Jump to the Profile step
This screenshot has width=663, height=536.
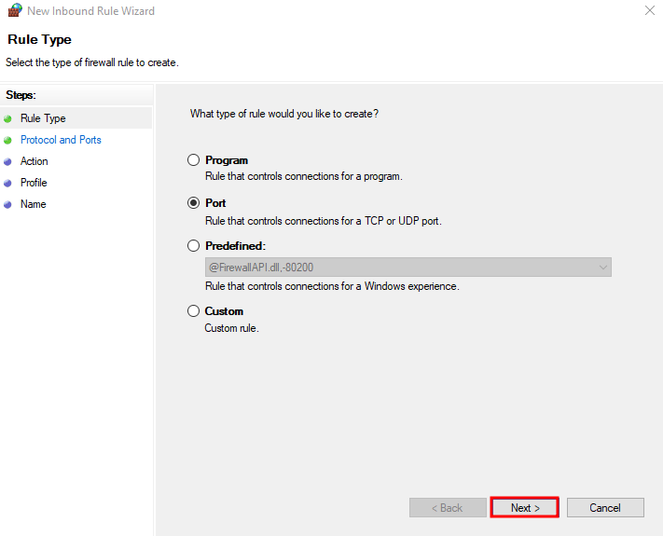34,183
